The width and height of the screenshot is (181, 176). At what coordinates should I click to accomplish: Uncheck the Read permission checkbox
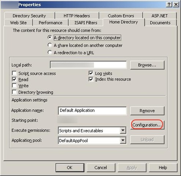(x=14, y=79)
